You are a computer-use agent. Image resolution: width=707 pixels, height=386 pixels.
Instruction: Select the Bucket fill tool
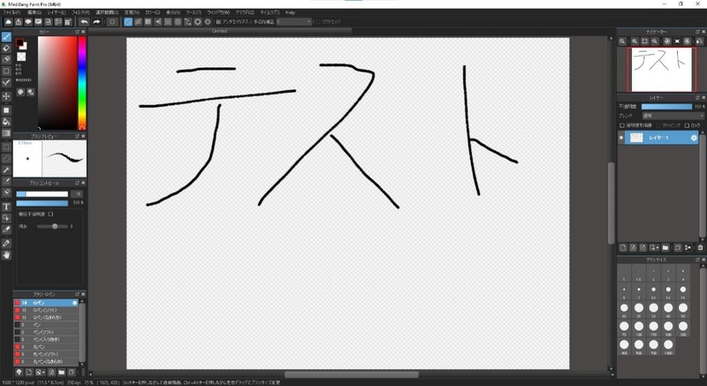point(6,122)
